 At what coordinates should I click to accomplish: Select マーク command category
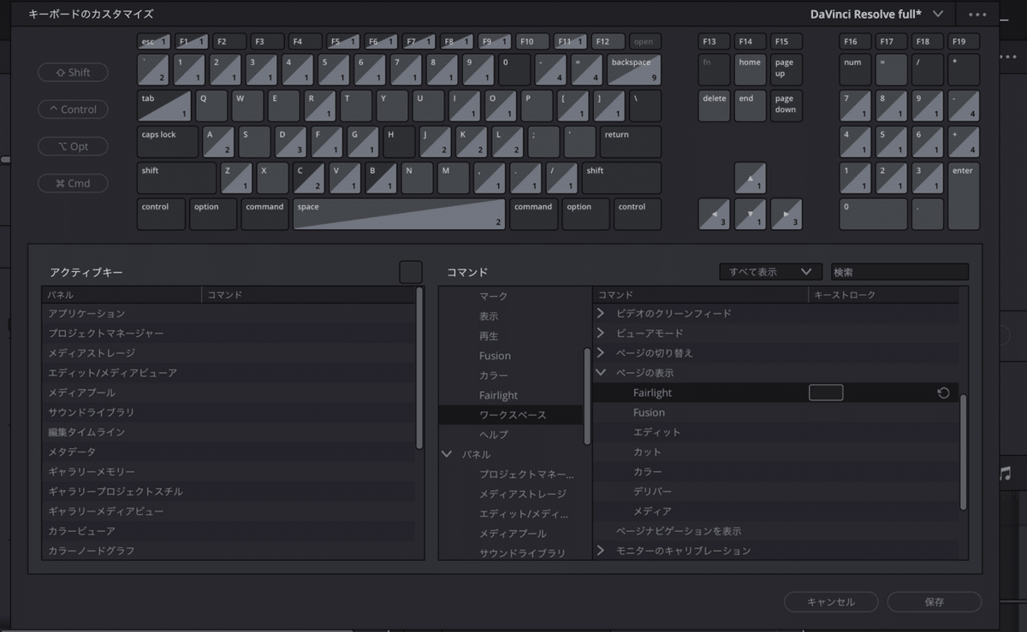tap(493, 296)
